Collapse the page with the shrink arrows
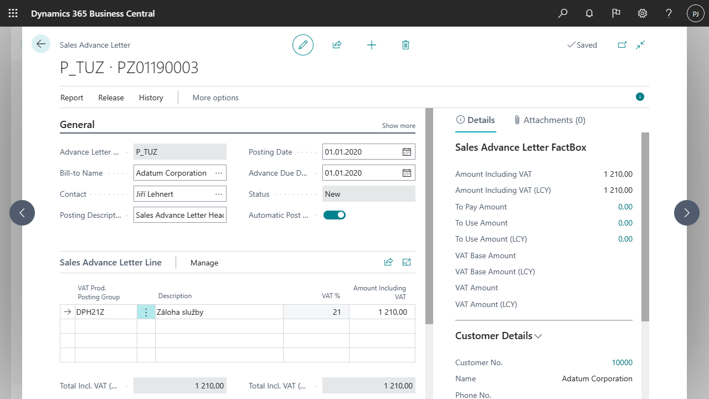 [x=640, y=45]
